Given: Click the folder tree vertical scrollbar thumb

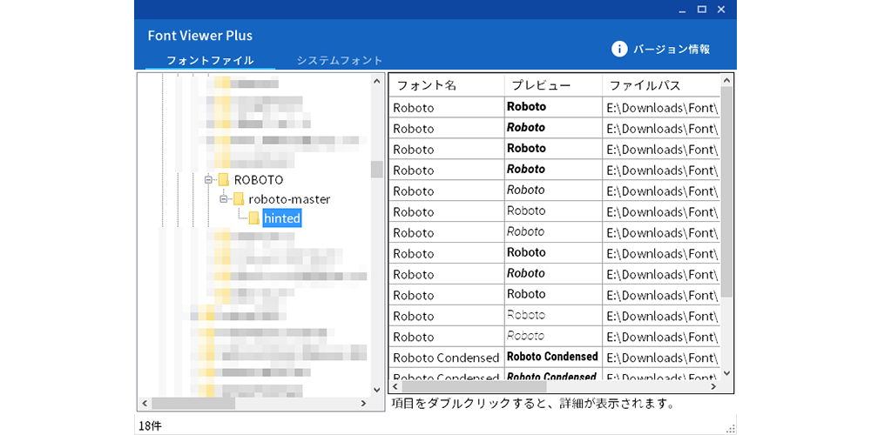Looking at the screenshot, I should [377, 170].
